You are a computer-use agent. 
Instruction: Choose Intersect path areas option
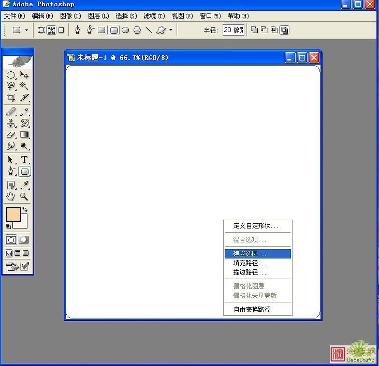274,30
